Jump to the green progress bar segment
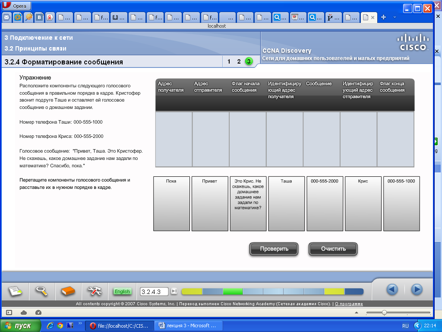Viewport: 442px width, 332px height. tap(233, 291)
